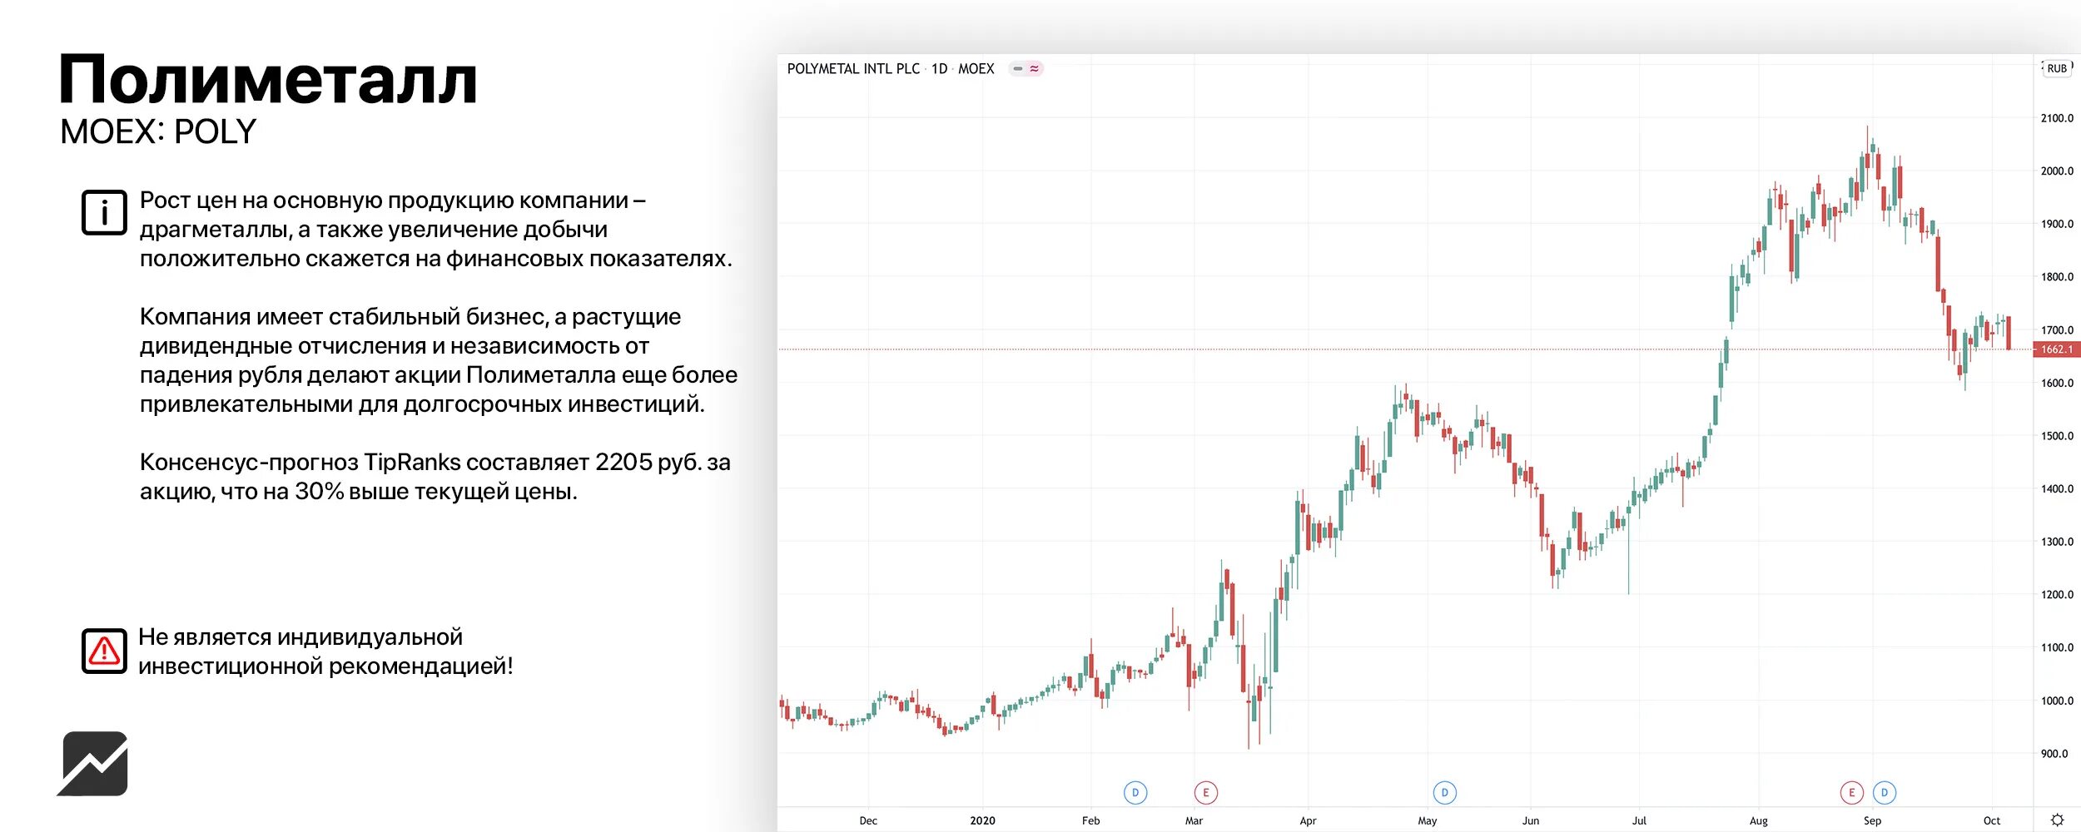Click the info 'i' icon beside the description
The height and width of the screenshot is (832, 2081).
[104, 212]
